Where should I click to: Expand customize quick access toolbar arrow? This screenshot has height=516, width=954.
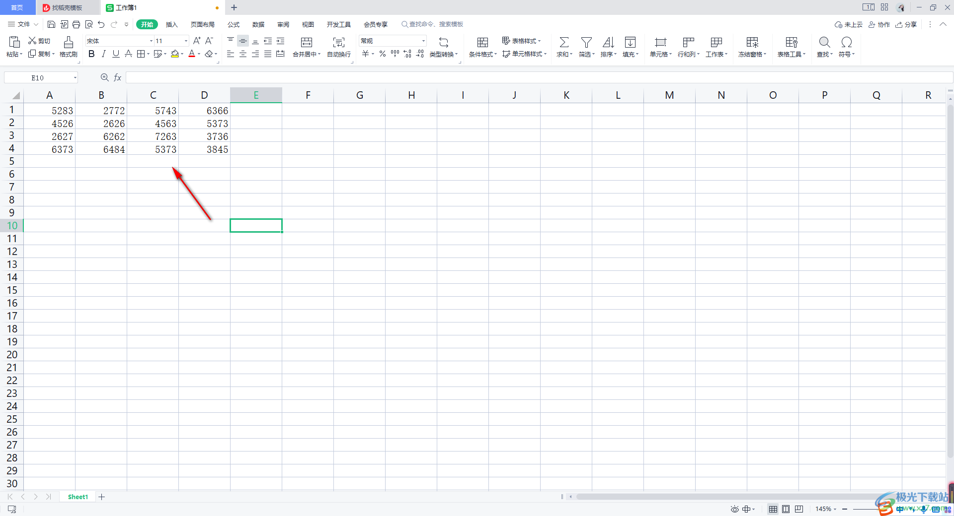coord(126,24)
